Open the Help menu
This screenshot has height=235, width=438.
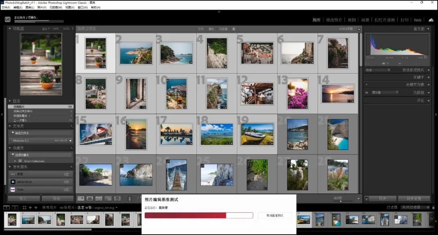click(96, 8)
